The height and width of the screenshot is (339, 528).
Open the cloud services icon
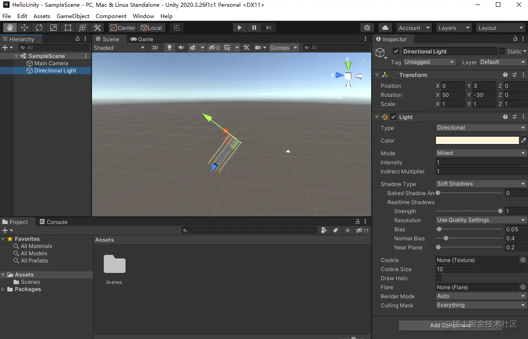pyautogui.click(x=385, y=28)
